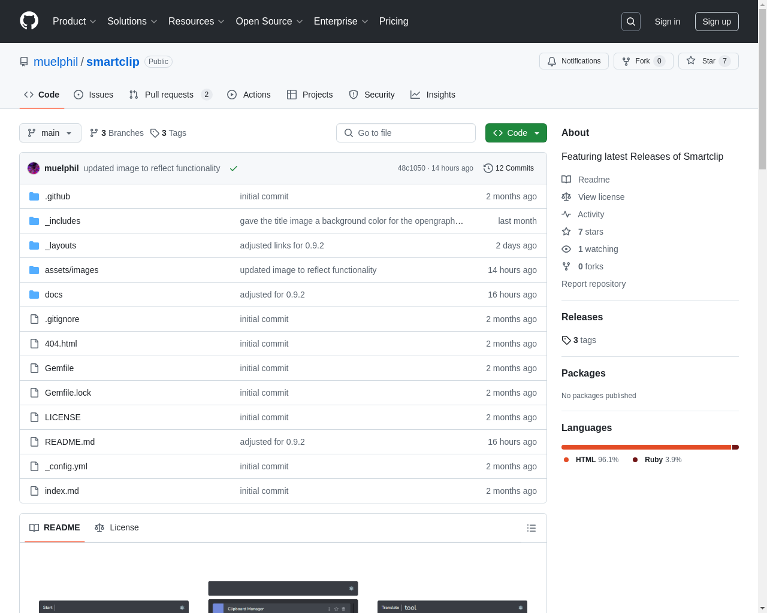Open the 12 Commits history
This screenshot has width=767, height=613.
coord(509,168)
